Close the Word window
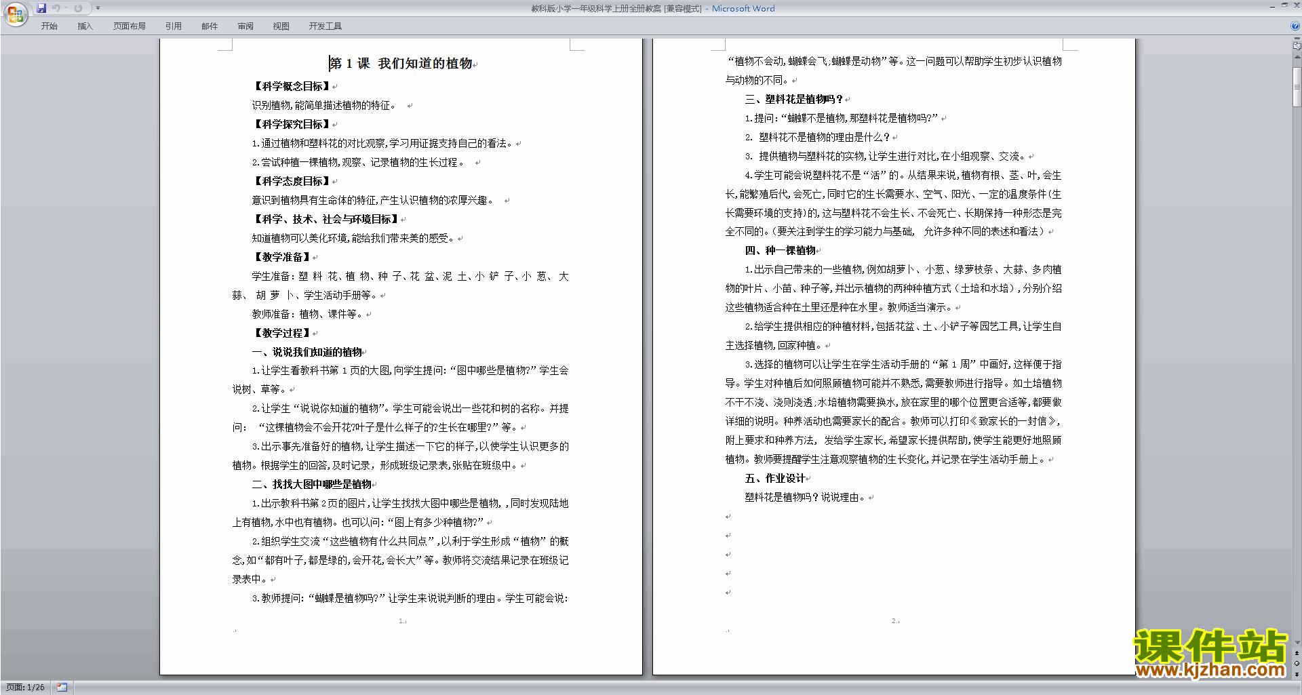This screenshot has height=695, width=1302. click(1296, 5)
